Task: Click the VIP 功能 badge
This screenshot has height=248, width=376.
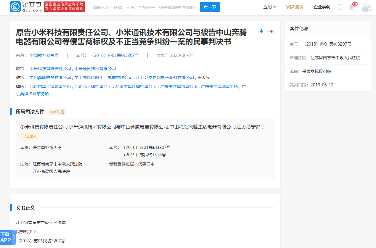Action: click(x=57, y=112)
